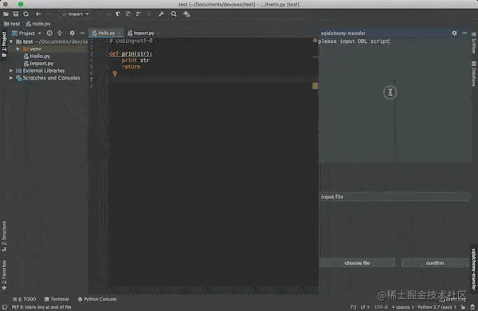This screenshot has height=311, width=478.
Task: Click the 'print str' code line
Action: [135, 60]
